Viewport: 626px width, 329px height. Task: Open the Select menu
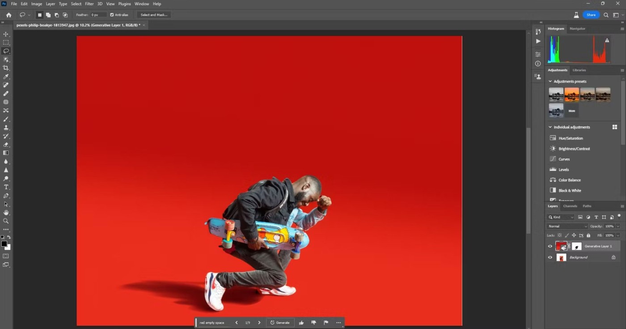[x=76, y=4]
